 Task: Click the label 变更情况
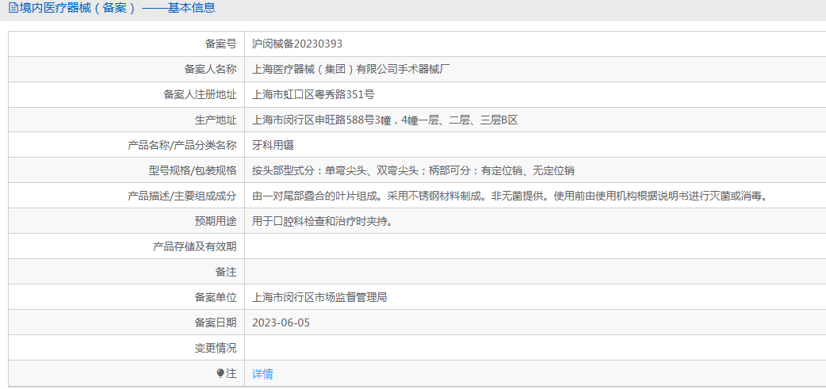[x=216, y=348]
